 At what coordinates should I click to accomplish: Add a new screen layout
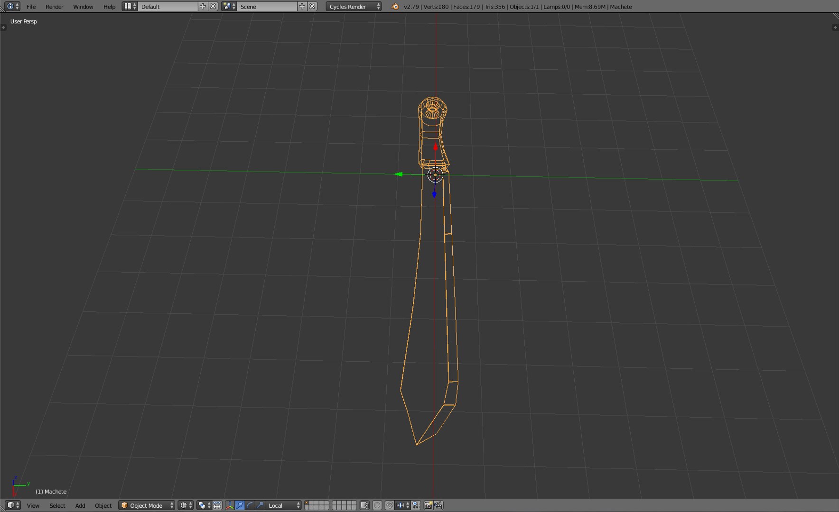coord(203,7)
